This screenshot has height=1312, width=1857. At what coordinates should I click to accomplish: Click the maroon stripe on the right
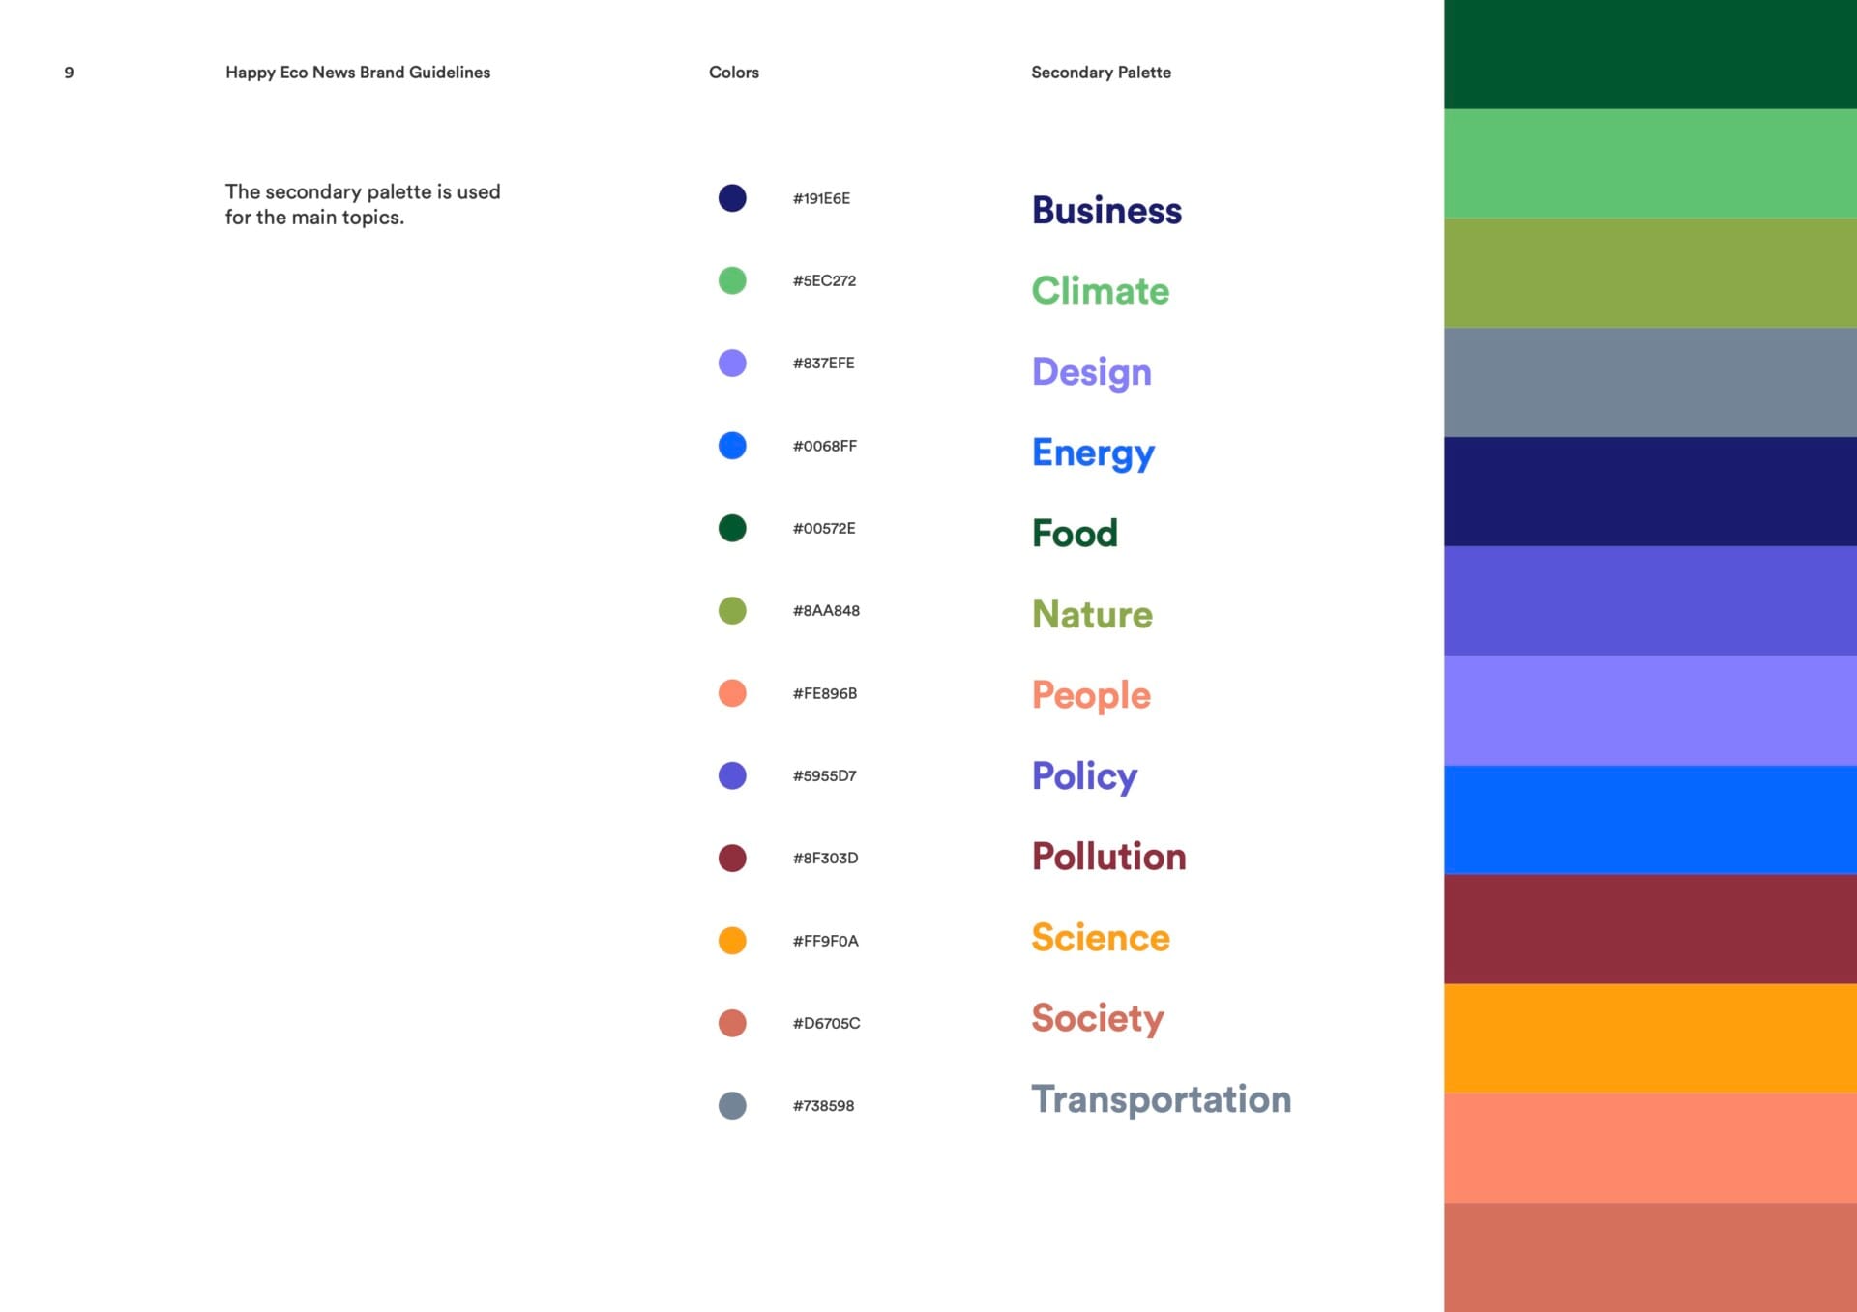(1650, 928)
